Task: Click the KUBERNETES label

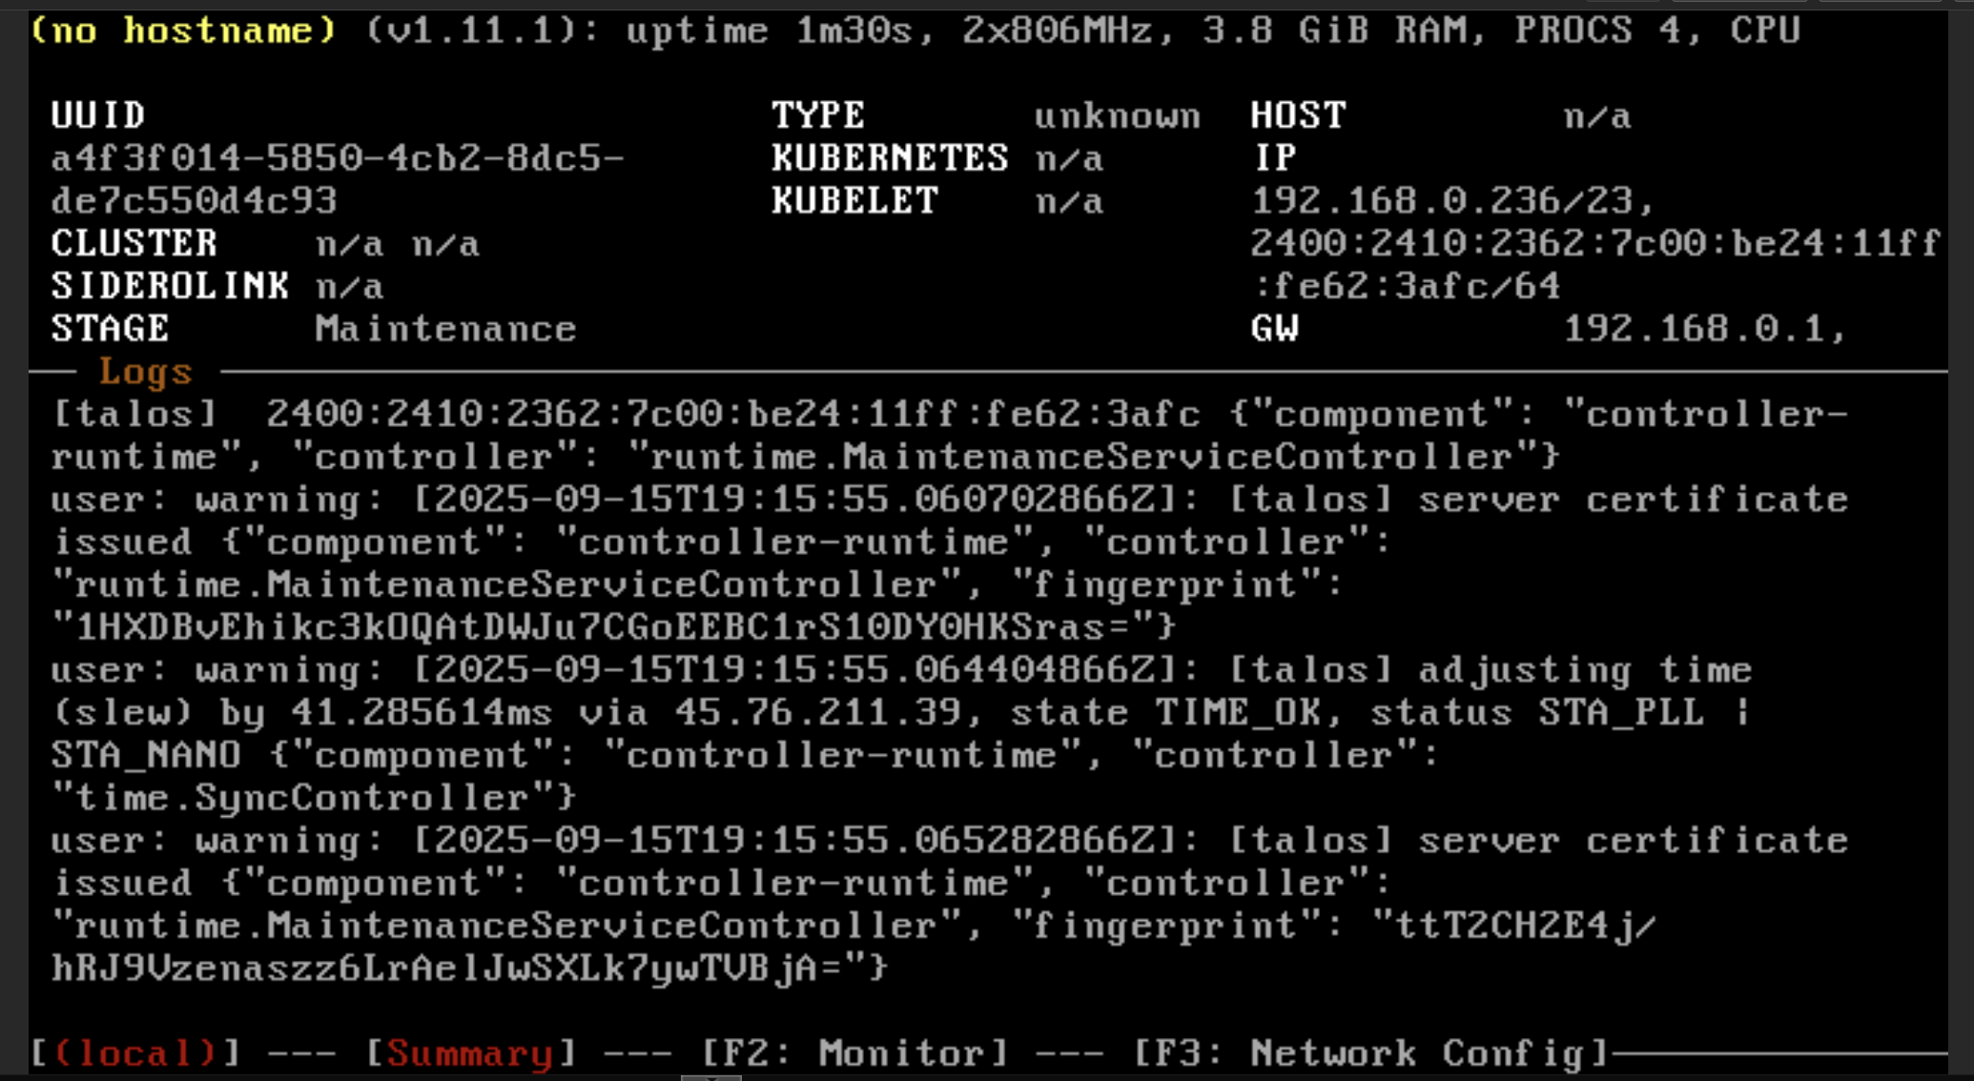Action: click(889, 158)
